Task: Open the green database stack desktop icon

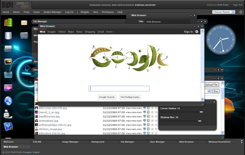Action: (8, 22)
